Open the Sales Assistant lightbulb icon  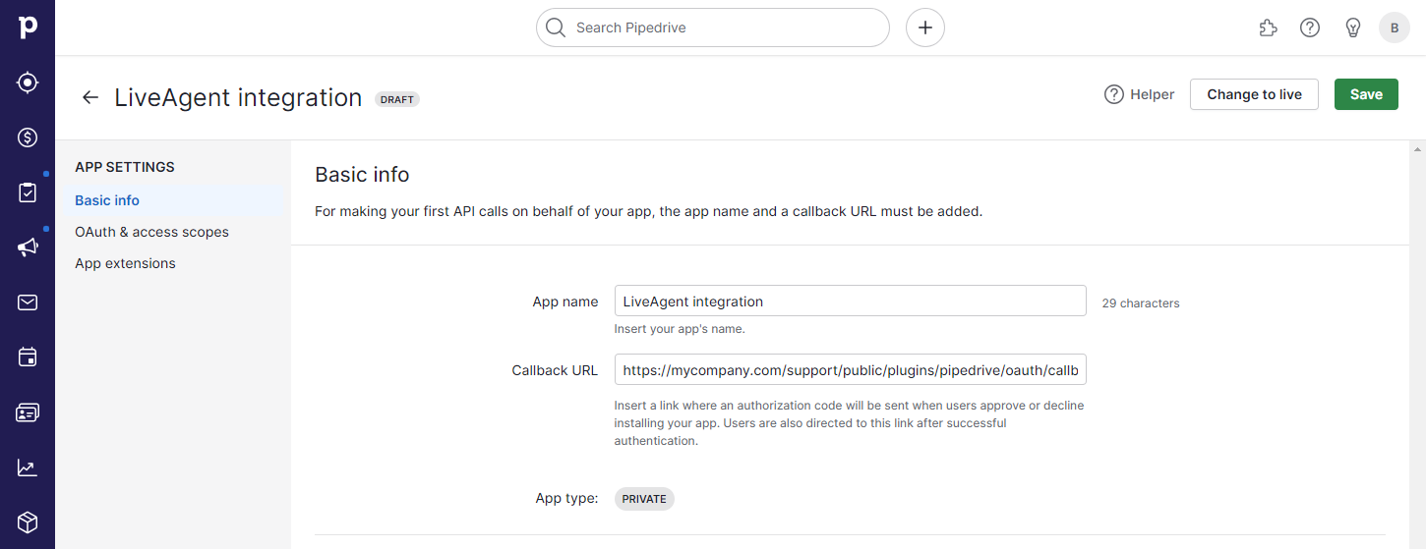(1352, 27)
